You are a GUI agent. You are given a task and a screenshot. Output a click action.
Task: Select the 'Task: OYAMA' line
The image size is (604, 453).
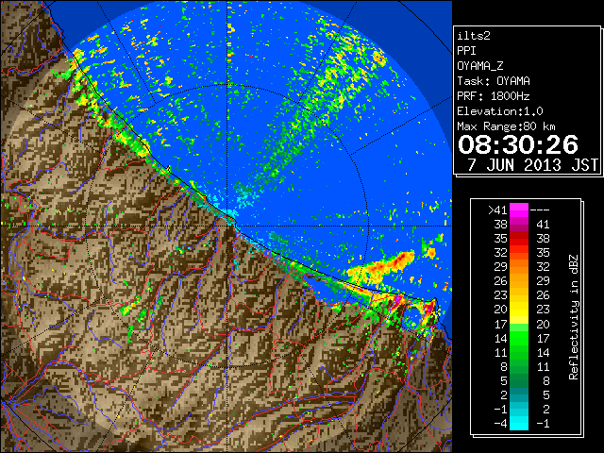click(494, 81)
